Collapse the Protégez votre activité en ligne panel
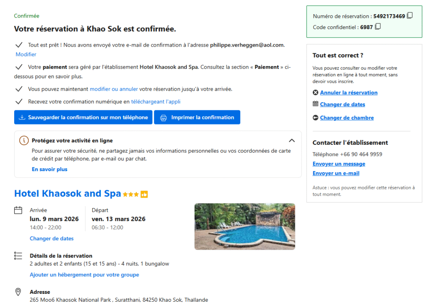Image resolution: width=427 pixels, height=308 pixels. click(x=292, y=140)
